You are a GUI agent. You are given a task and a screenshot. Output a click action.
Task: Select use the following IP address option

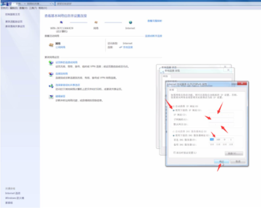pyautogui.click(x=174, y=111)
